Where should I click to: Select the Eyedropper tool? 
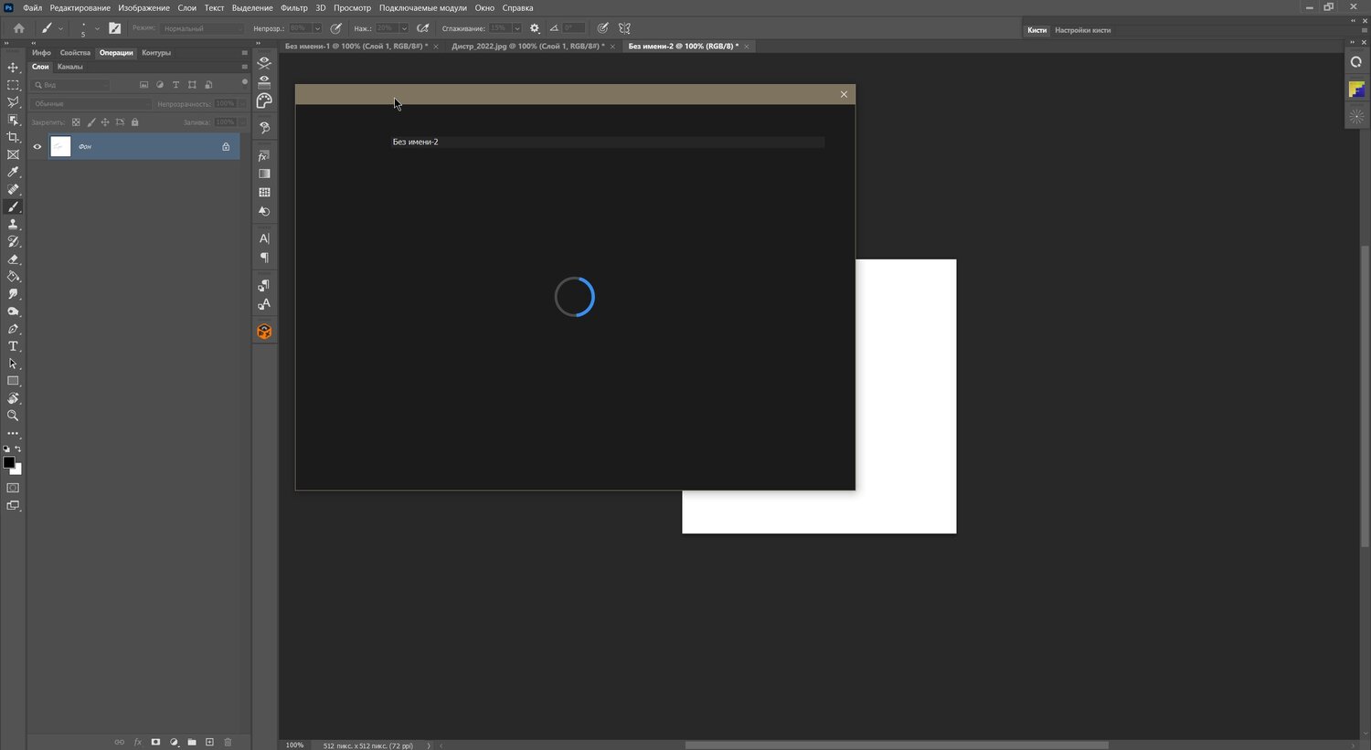point(13,172)
